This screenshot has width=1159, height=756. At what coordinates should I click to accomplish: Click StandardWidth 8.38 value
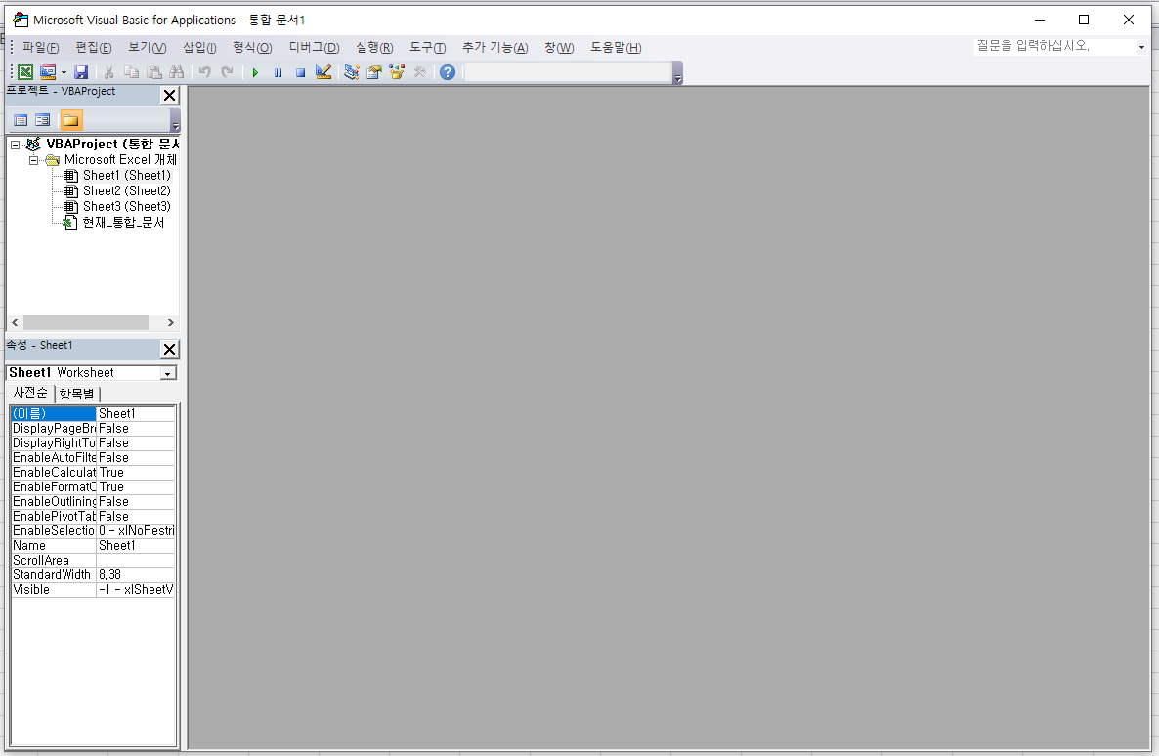(x=135, y=575)
